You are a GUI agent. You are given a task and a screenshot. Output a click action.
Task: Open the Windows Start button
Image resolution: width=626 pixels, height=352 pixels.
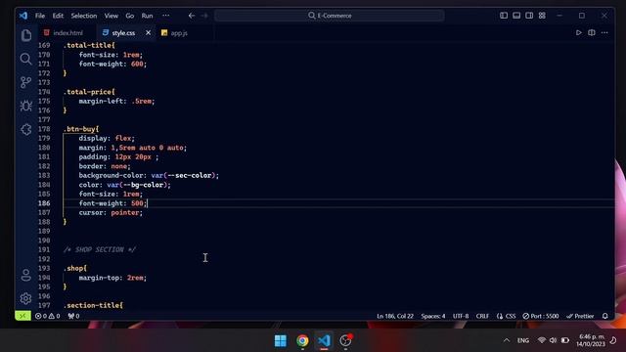(x=281, y=340)
